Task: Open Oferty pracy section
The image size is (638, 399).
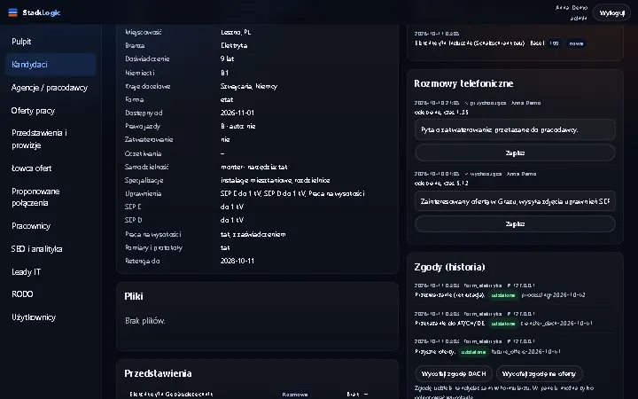Action: coord(33,111)
